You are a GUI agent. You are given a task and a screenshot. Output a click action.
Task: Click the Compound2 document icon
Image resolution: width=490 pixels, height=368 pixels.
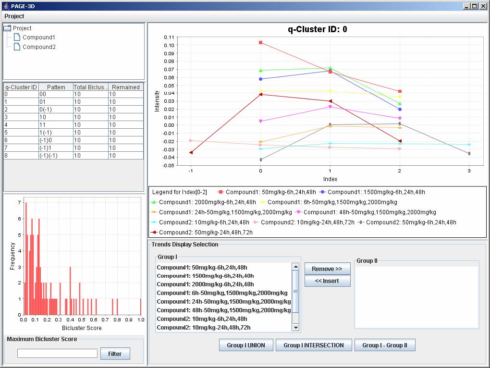point(17,47)
